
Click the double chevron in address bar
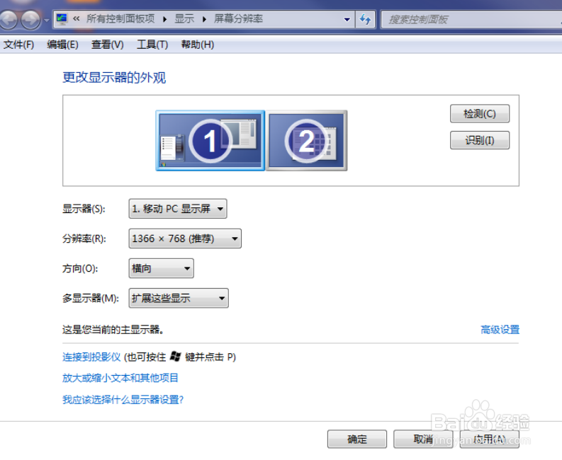point(77,18)
